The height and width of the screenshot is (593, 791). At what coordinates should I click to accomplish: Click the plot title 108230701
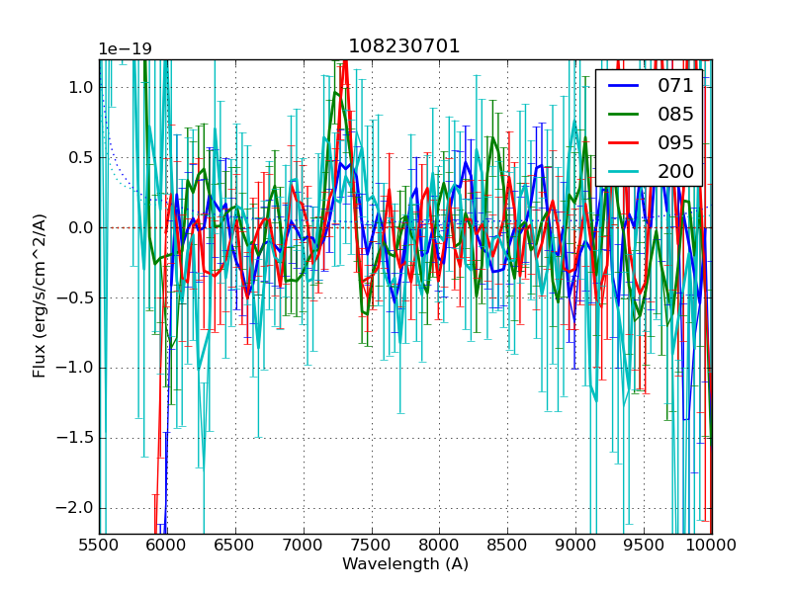[404, 46]
